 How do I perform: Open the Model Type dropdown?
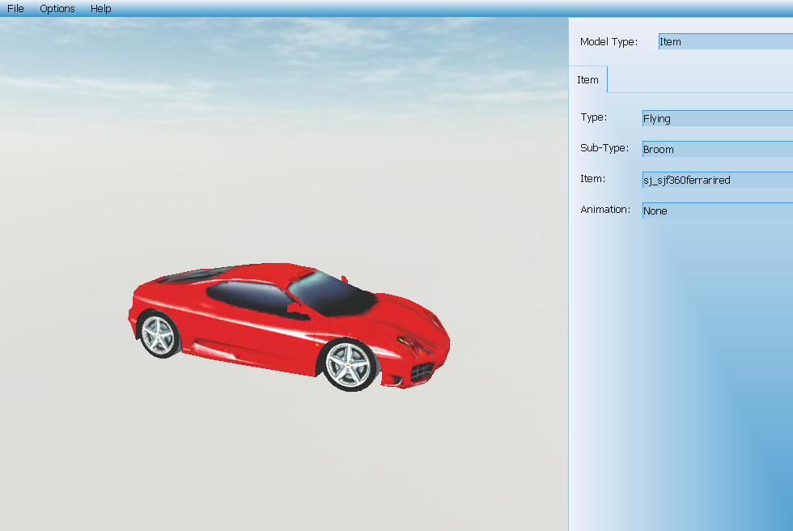point(725,42)
